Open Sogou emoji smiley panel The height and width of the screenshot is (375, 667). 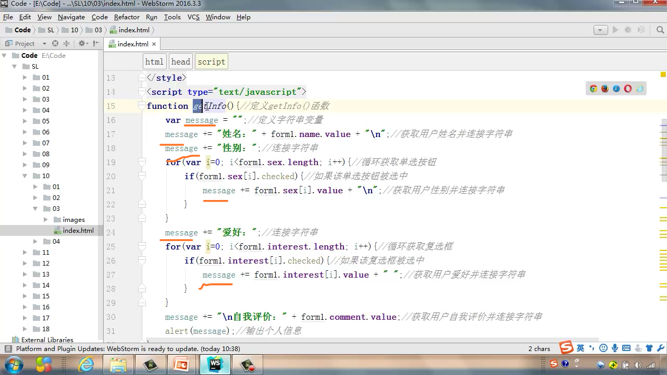click(x=603, y=348)
